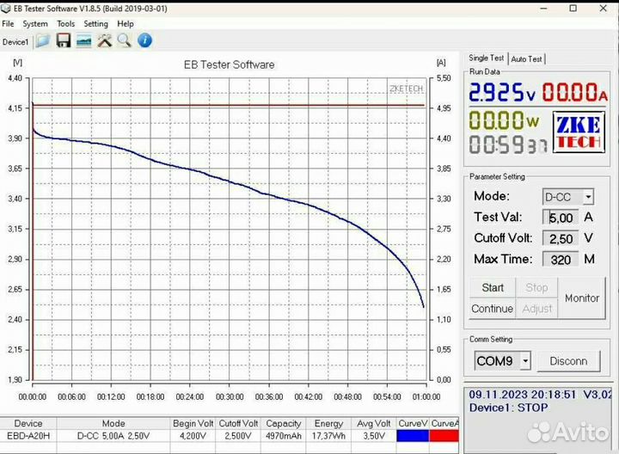The image size is (619, 454).
Task: Open the File menu
Action: pyautogui.click(x=8, y=24)
